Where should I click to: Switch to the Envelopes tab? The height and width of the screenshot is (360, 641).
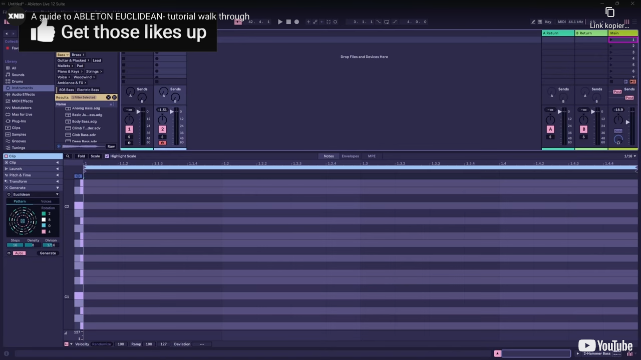click(x=350, y=156)
